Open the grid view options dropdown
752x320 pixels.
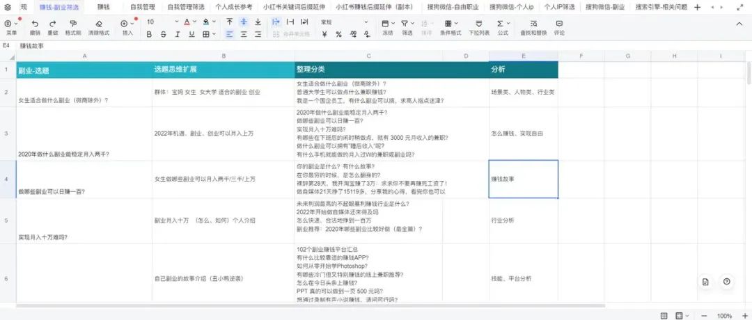click(x=682, y=315)
